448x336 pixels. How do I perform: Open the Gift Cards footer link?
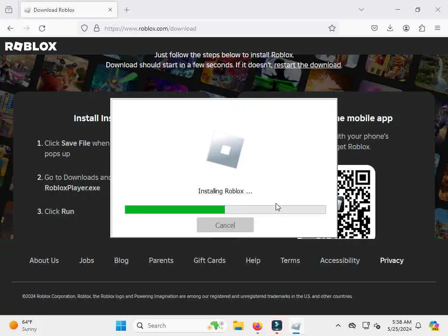click(x=210, y=261)
